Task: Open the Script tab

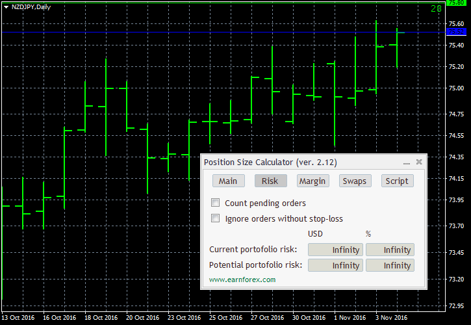Action: [x=398, y=181]
